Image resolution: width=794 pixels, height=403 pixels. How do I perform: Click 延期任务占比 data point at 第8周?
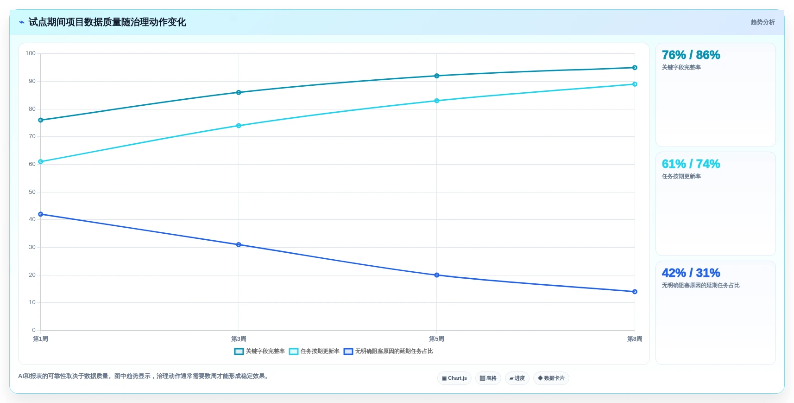tap(635, 292)
